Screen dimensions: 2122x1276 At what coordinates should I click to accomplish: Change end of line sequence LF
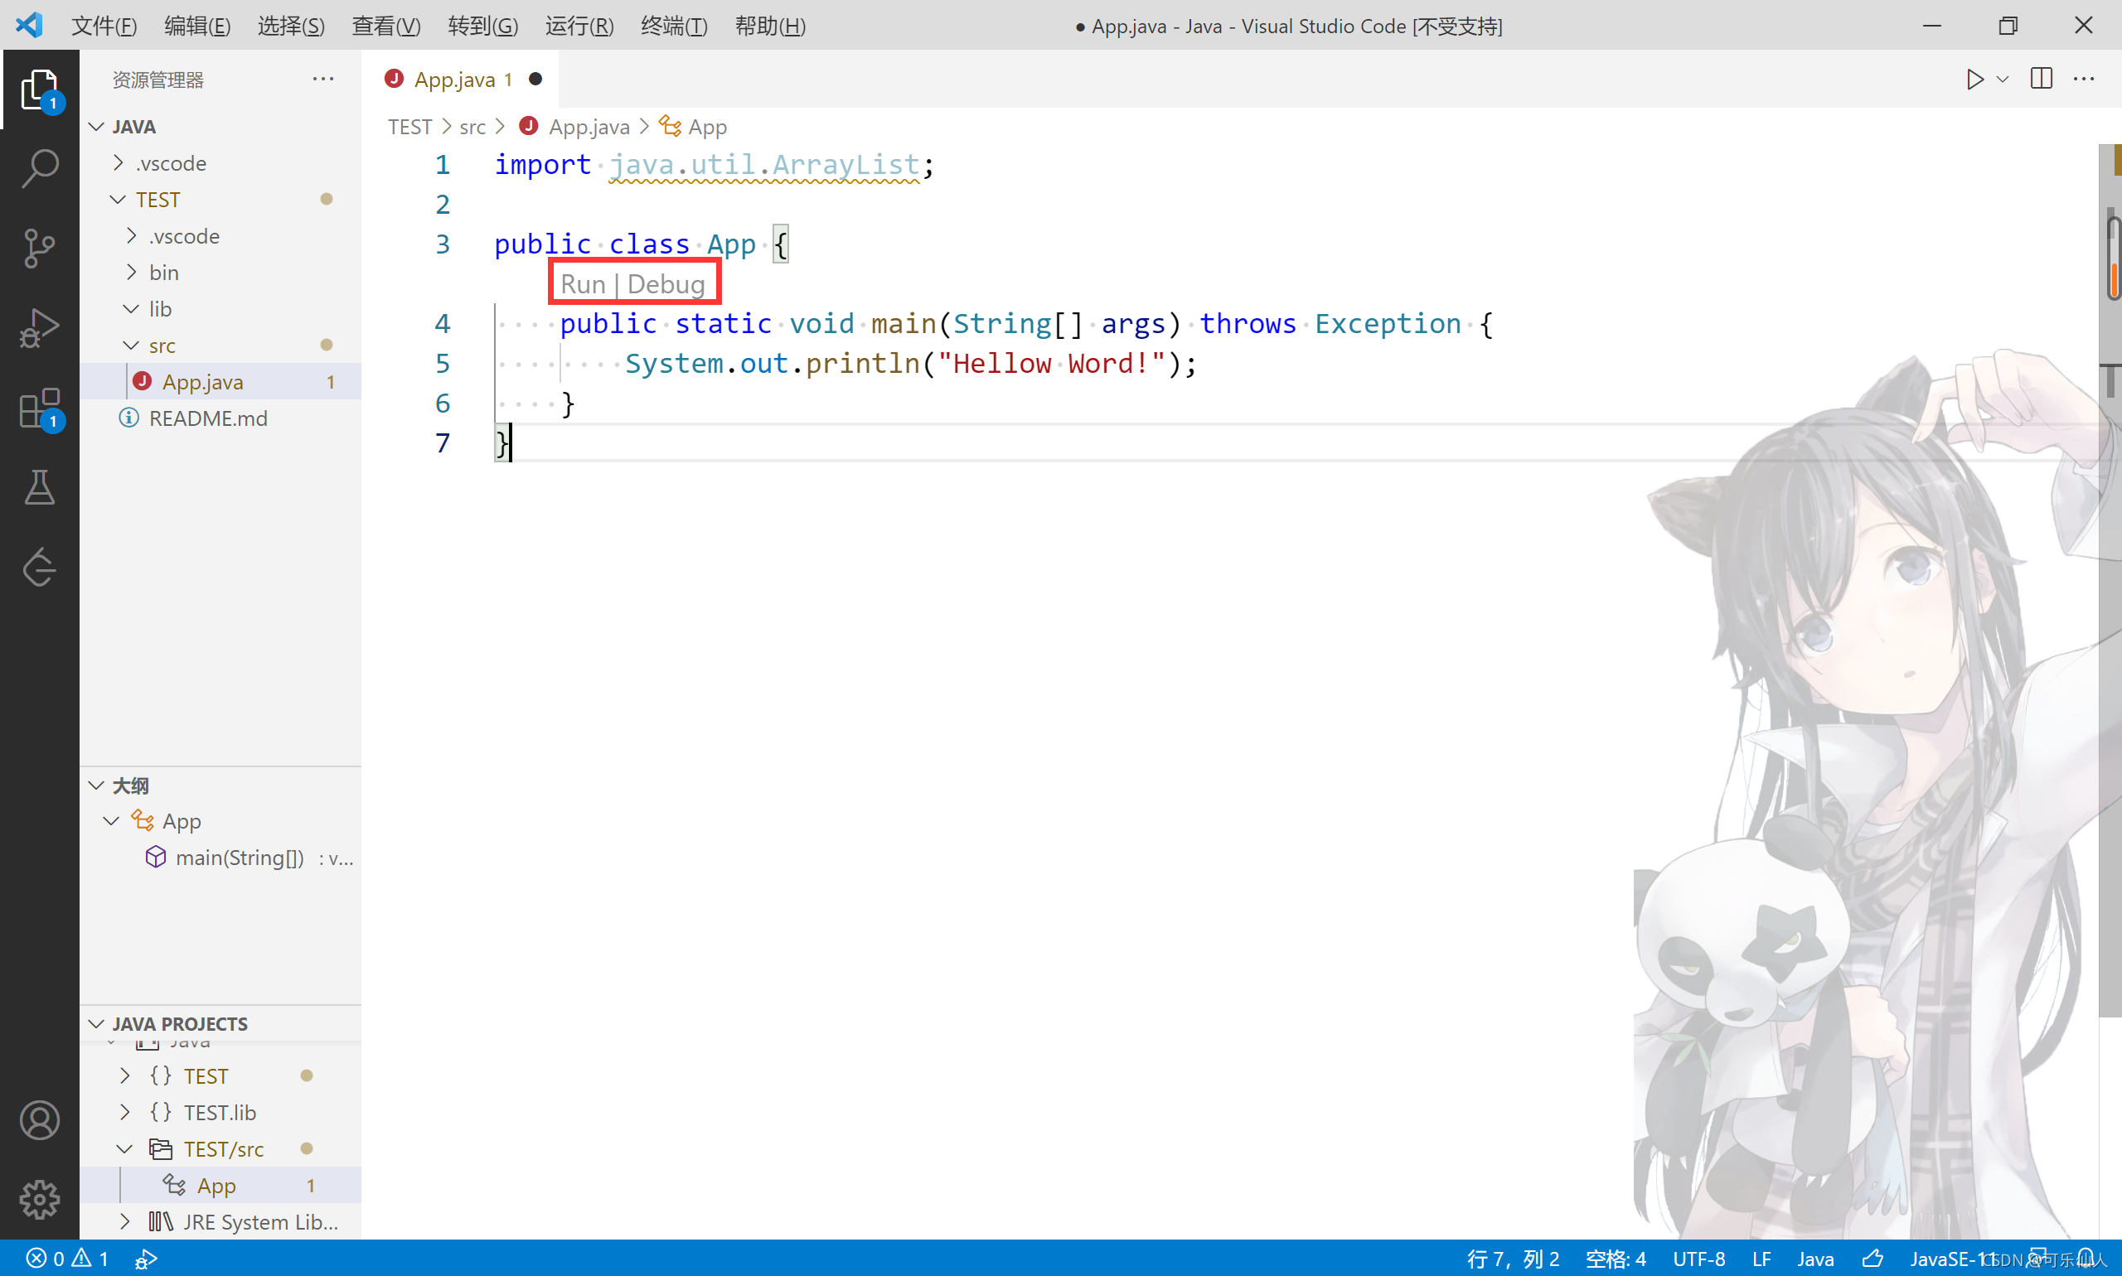point(1761,1259)
